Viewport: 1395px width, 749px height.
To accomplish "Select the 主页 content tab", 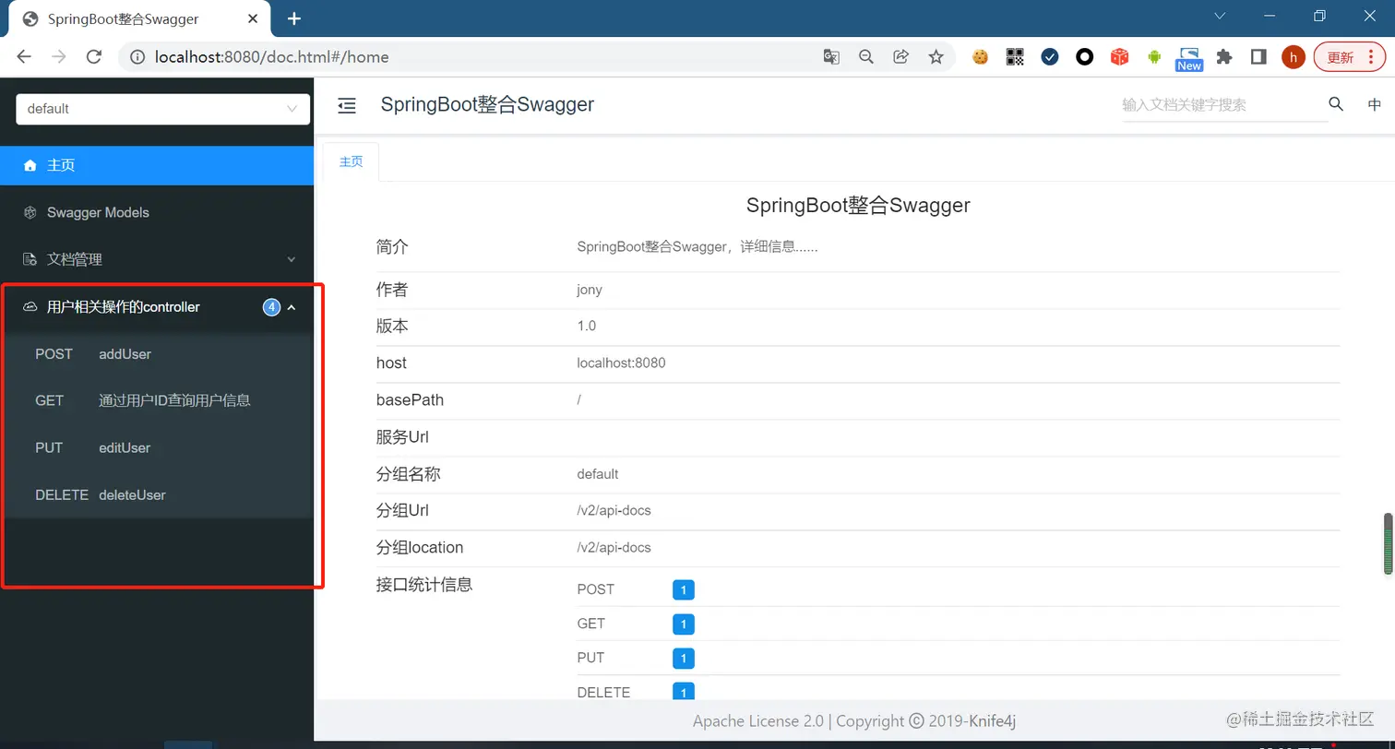I will [352, 161].
